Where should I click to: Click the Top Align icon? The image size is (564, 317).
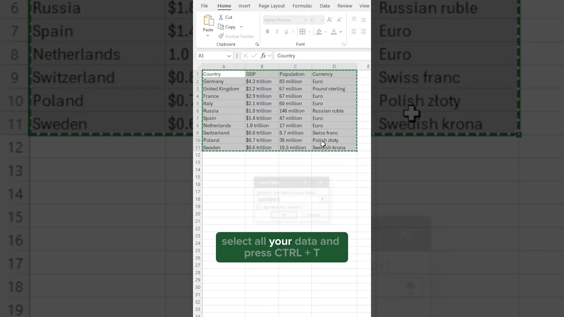tap(354, 20)
